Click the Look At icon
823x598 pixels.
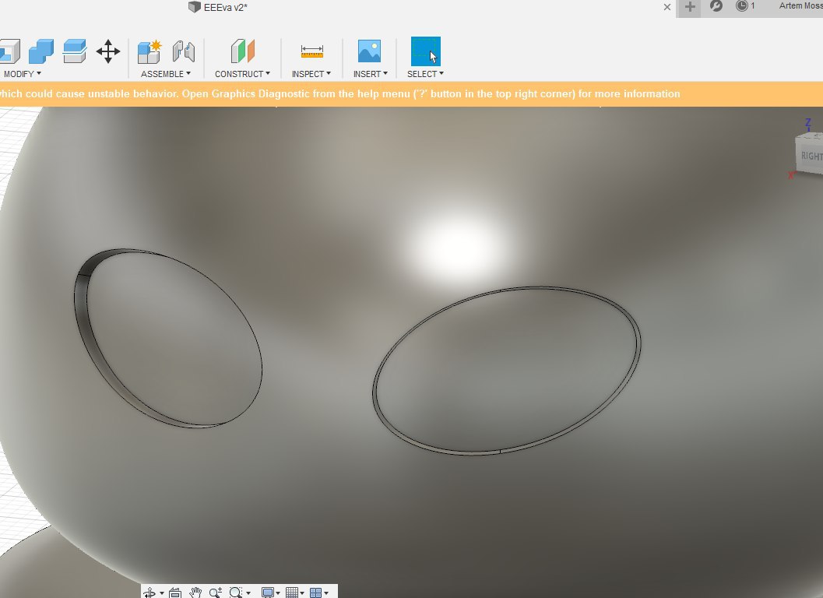click(x=175, y=593)
